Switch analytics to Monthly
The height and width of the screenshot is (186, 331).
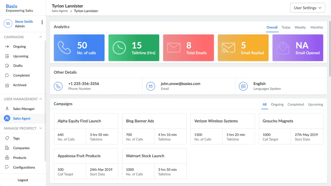coord(317,27)
